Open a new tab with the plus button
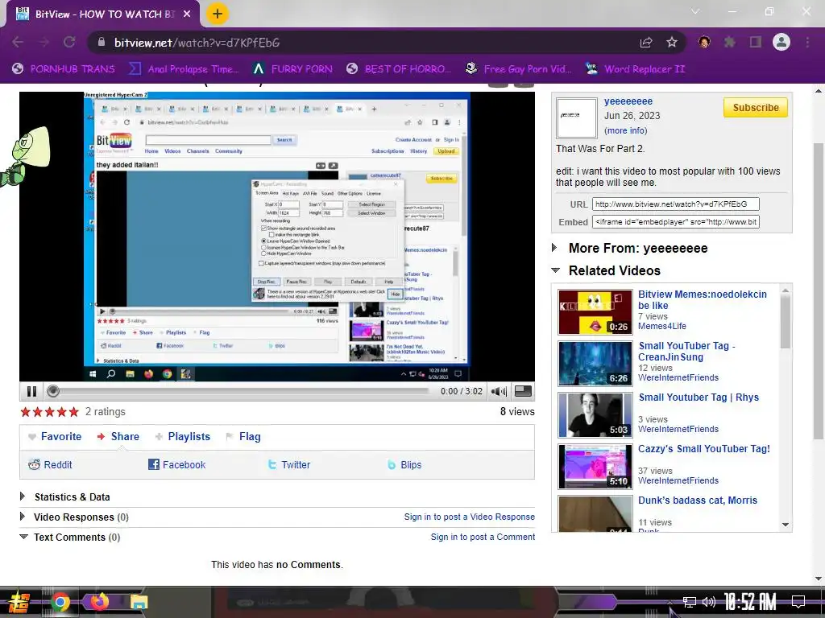Screen dimensions: 825x618 coord(218,14)
